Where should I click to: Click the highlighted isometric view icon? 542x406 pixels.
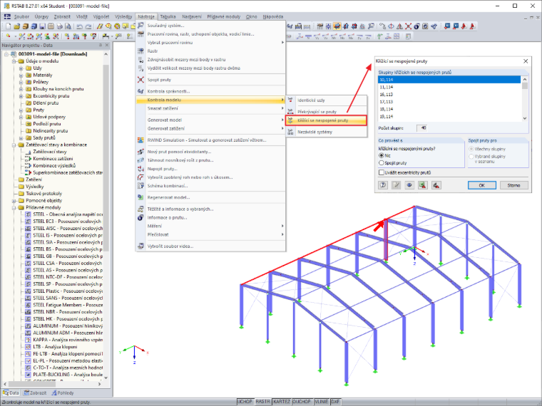pos(337,26)
